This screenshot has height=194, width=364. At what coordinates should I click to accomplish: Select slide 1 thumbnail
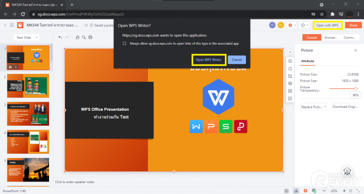click(28, 58)
